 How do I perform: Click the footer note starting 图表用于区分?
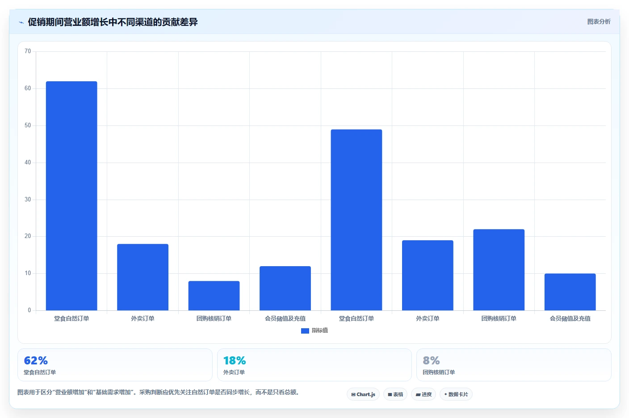158,392
